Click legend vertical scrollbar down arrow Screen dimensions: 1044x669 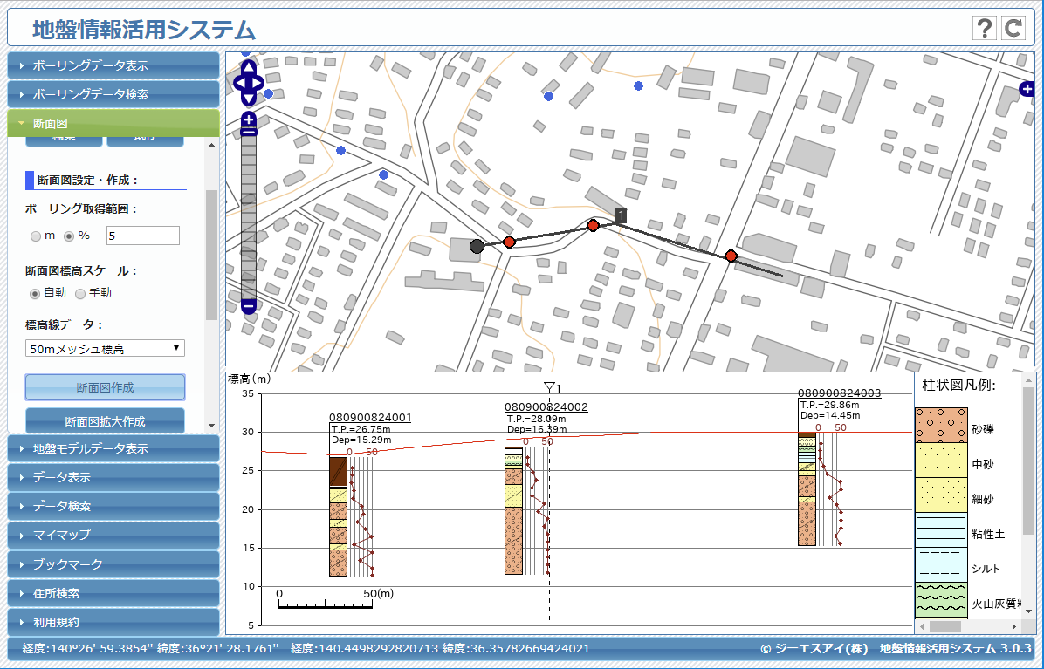(1028, 611)
